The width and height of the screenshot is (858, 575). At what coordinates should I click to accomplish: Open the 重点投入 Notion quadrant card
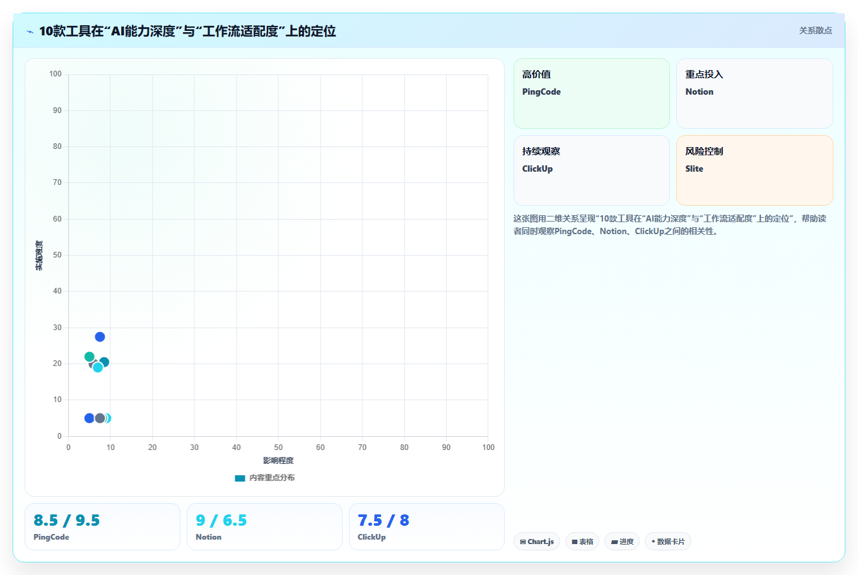(x=755, y=93)
